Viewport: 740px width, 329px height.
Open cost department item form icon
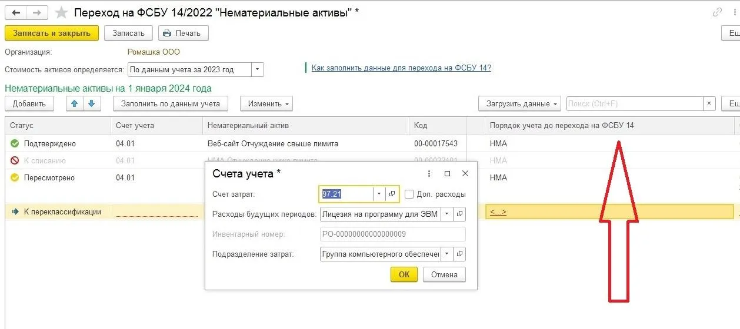[459, 254]
